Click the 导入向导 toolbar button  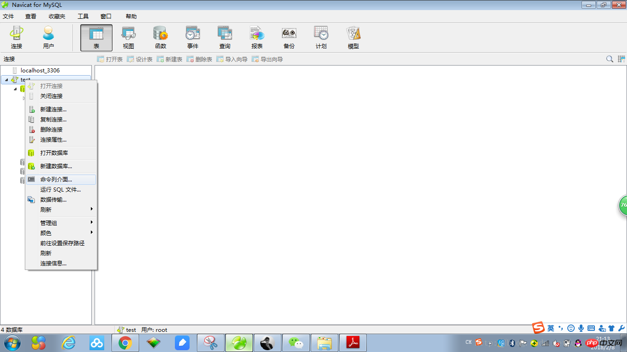(x=232, y=59)
